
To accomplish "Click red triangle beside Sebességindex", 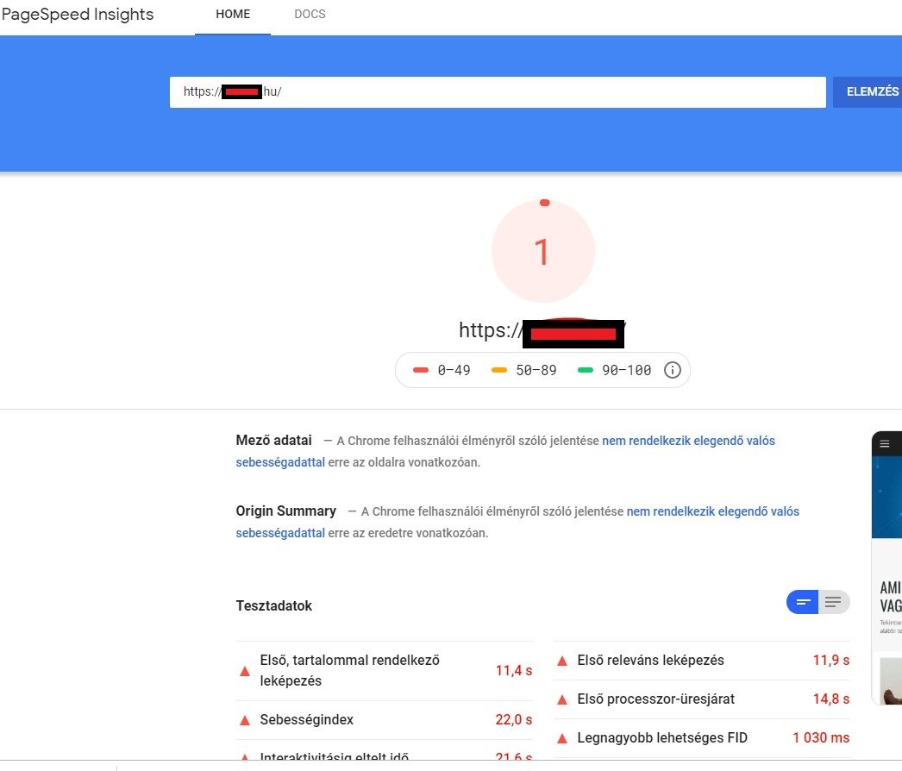I will pos(244,720).
